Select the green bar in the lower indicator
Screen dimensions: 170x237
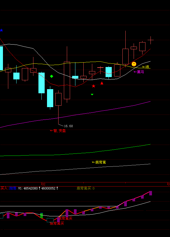tap(41, 215)
